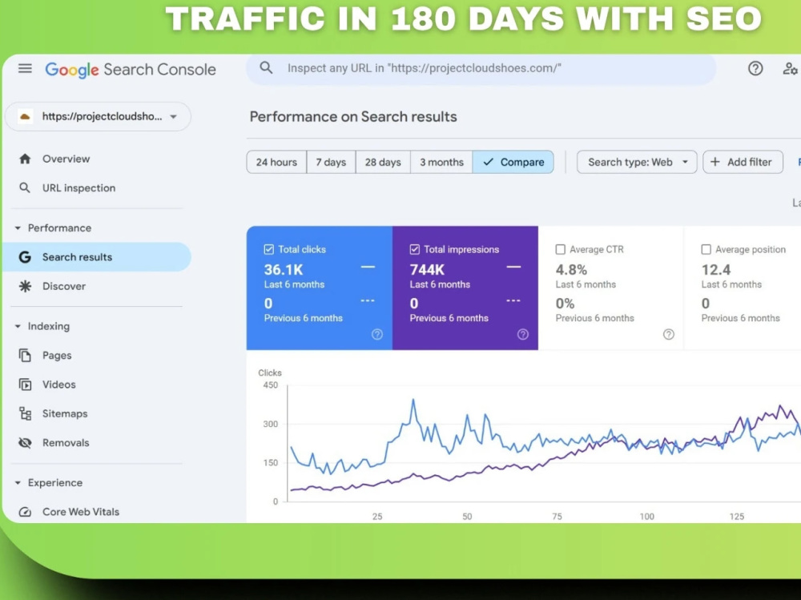Click the site favicon in property selector

click(x=25, y=116)
